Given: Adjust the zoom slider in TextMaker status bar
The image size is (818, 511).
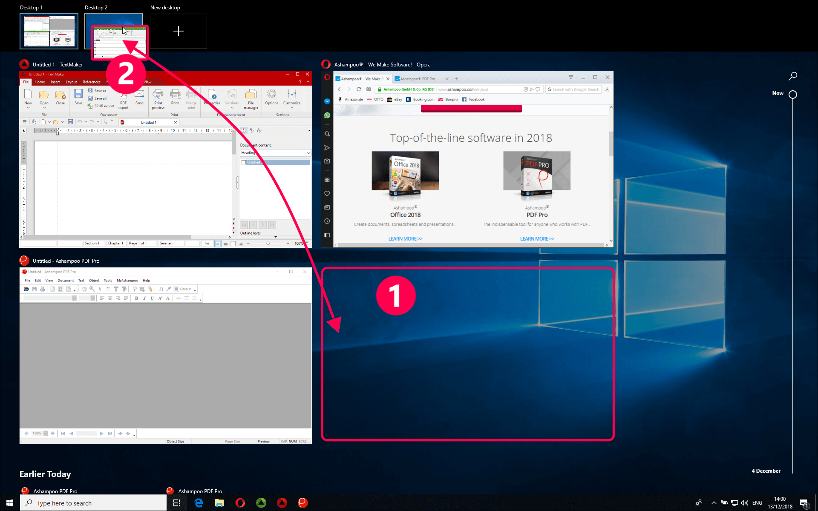Looking at the screenshot, I should click(268, 244).
